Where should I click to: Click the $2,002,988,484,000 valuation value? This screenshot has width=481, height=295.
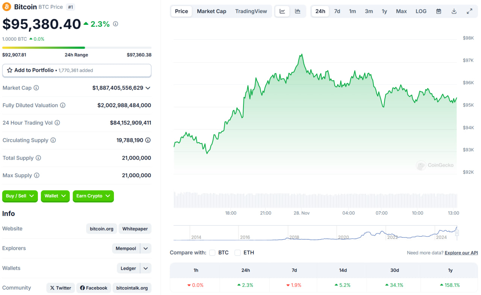(x=124, y=105)
